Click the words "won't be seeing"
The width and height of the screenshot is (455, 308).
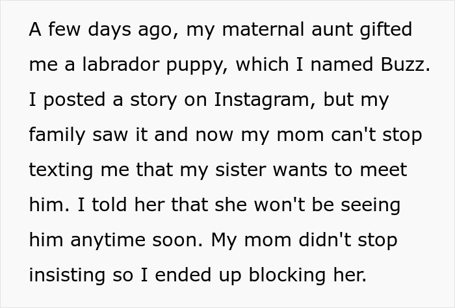pyautogui.click(x=330, y=205)
